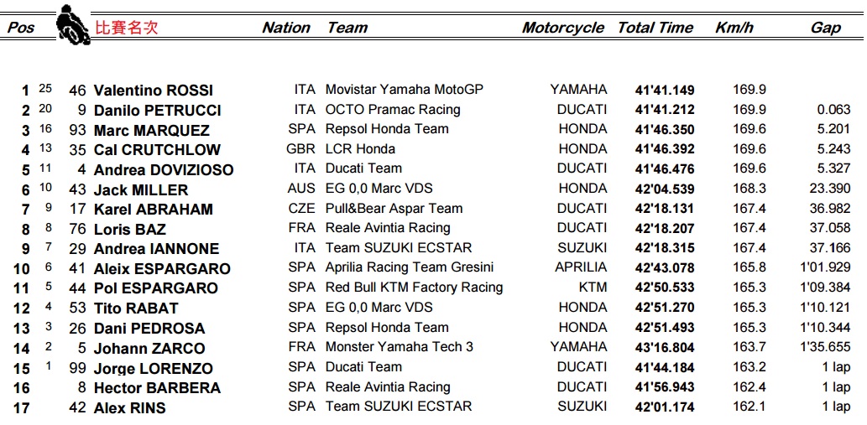Click the motorcycle rider icon

73,25
